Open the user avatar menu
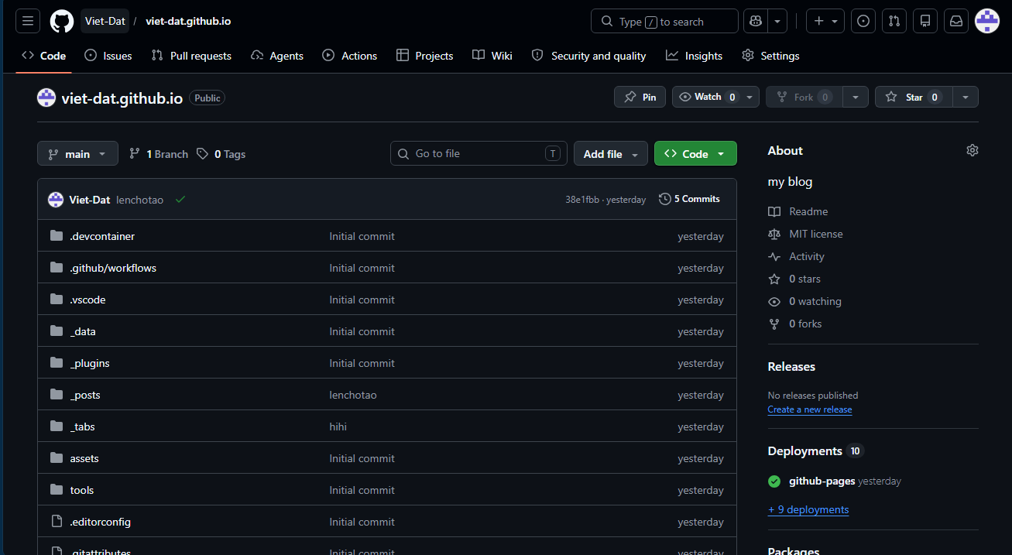The height and width of the screenshot is (555, 1012). [987, 22]
